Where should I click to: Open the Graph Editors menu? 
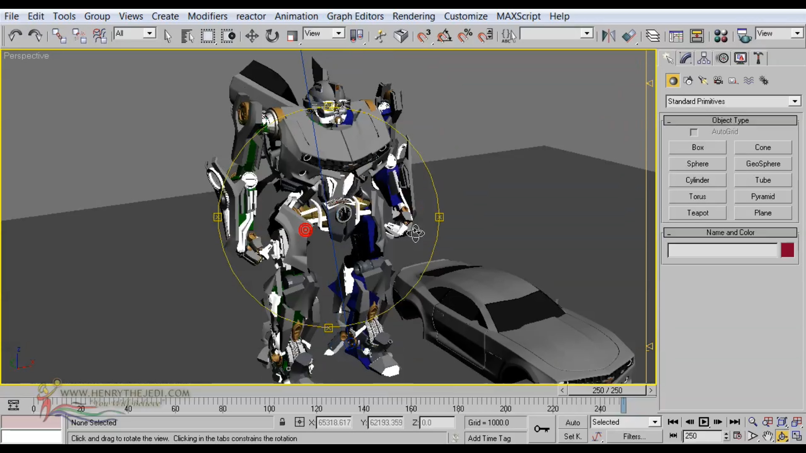(x=355, y=16)
